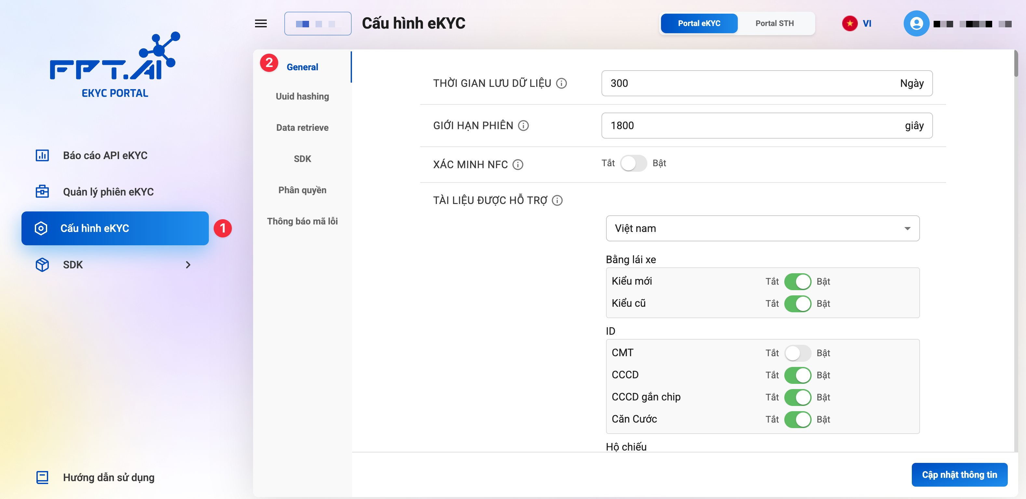Switch off the Kiểu mới driver license toggle

point(797,282)
